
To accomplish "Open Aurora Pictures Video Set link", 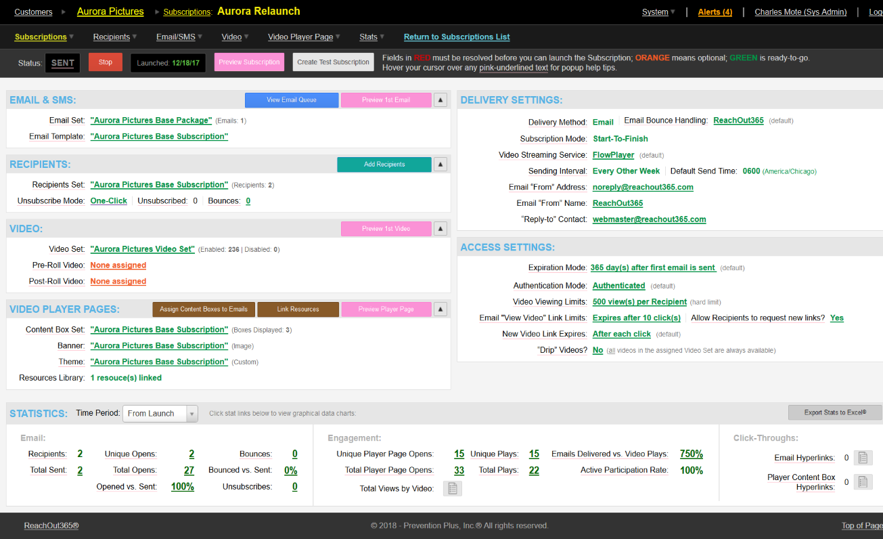I will (x=143, y=249).
